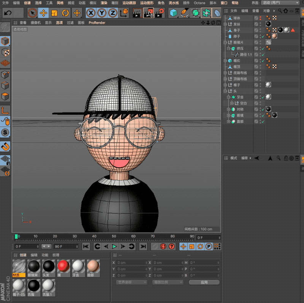
Task: Toggle enable checkmark for 牙齿 object
Action: click(263, 97)
